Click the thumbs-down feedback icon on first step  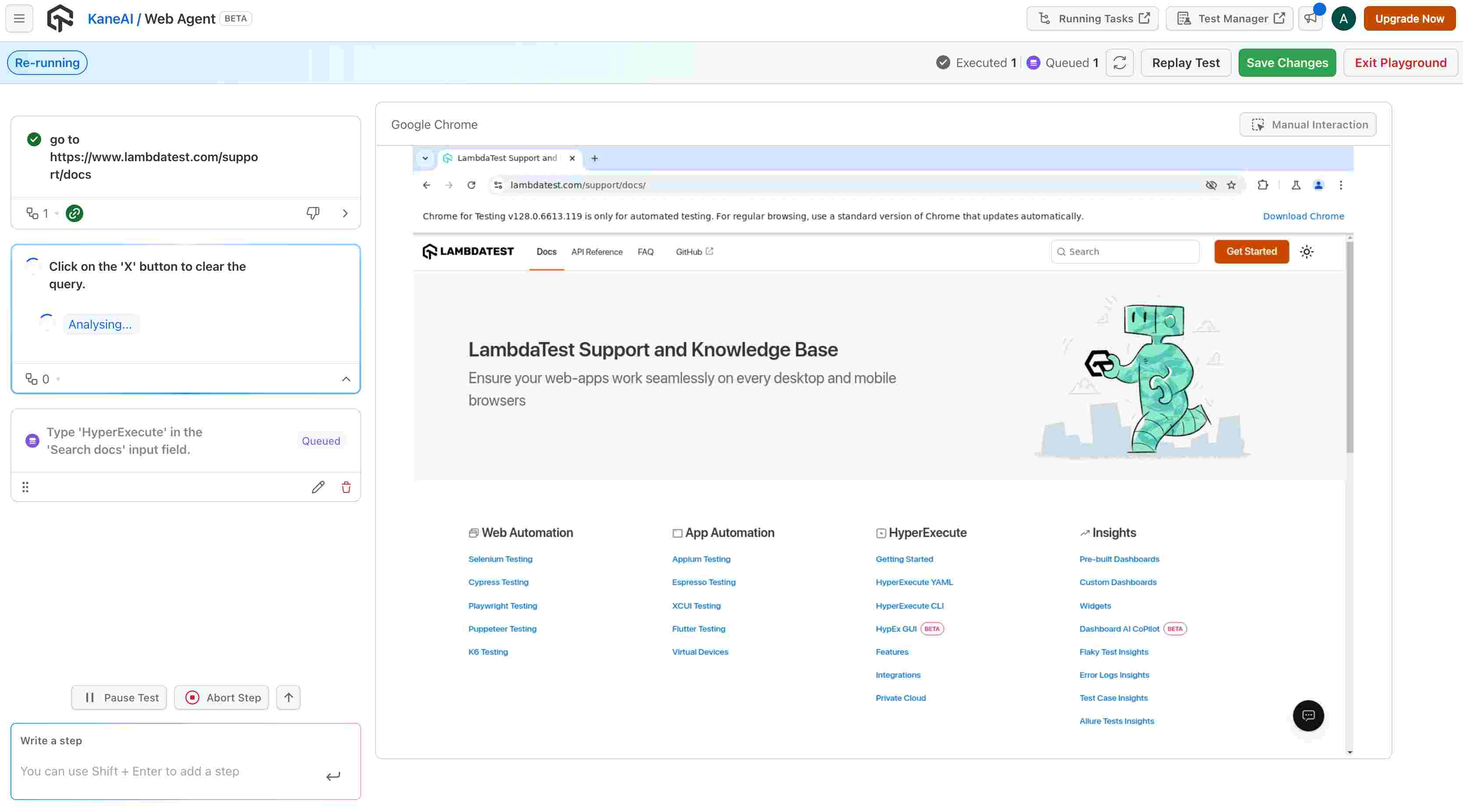[x=312, y=213]
